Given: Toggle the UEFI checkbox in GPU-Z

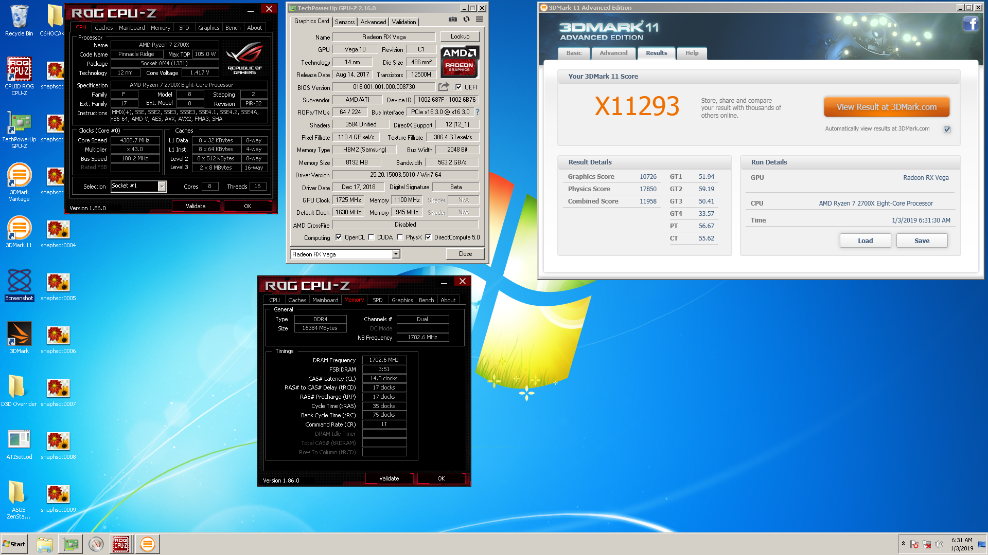Looking at the screenshot, I should click(458, 87).
